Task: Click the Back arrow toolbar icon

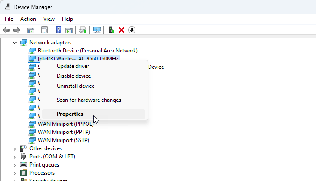Action: 6,30
